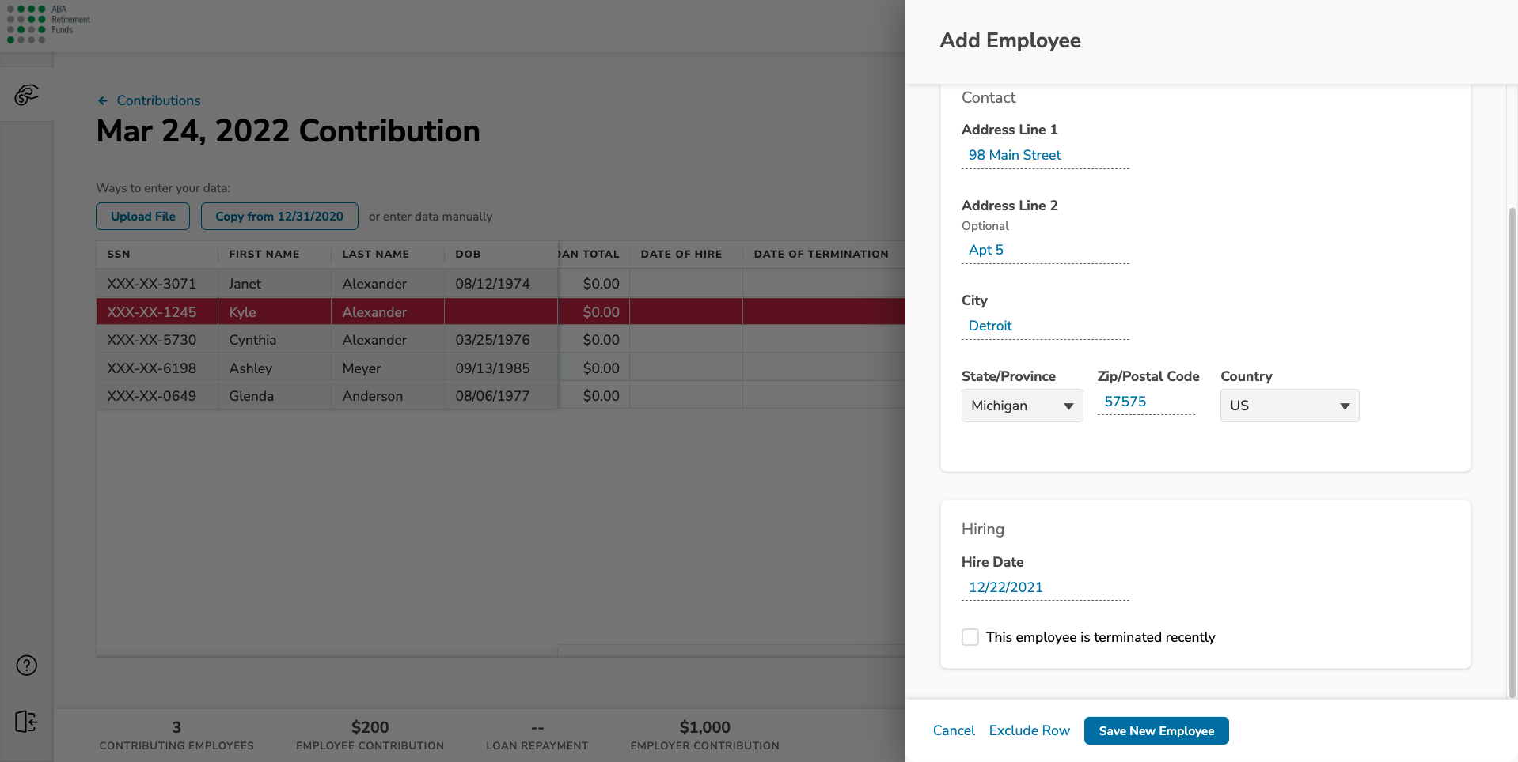
Task: Click the Zip/Postal Code field 57575
Action: click(x=1146, y=402)
